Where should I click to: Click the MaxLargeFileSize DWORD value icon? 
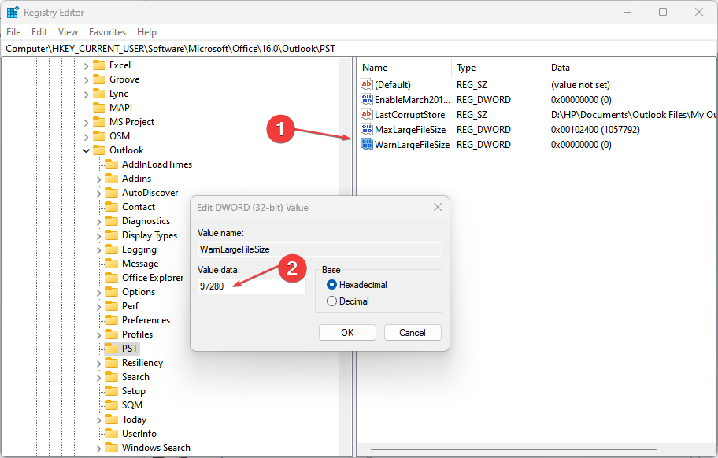(x=367, y=130)
